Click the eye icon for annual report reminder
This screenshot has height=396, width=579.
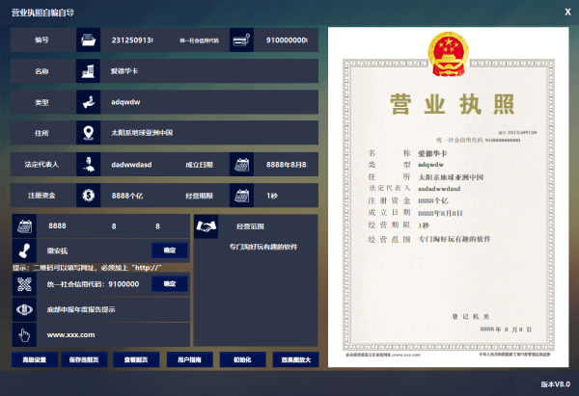pyautogui.click(x=24, y=309)
